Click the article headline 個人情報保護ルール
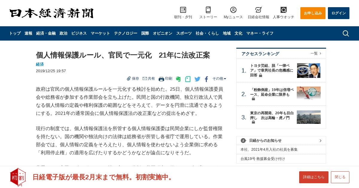Viewport: 359px width, 188px height. (123, 55)
